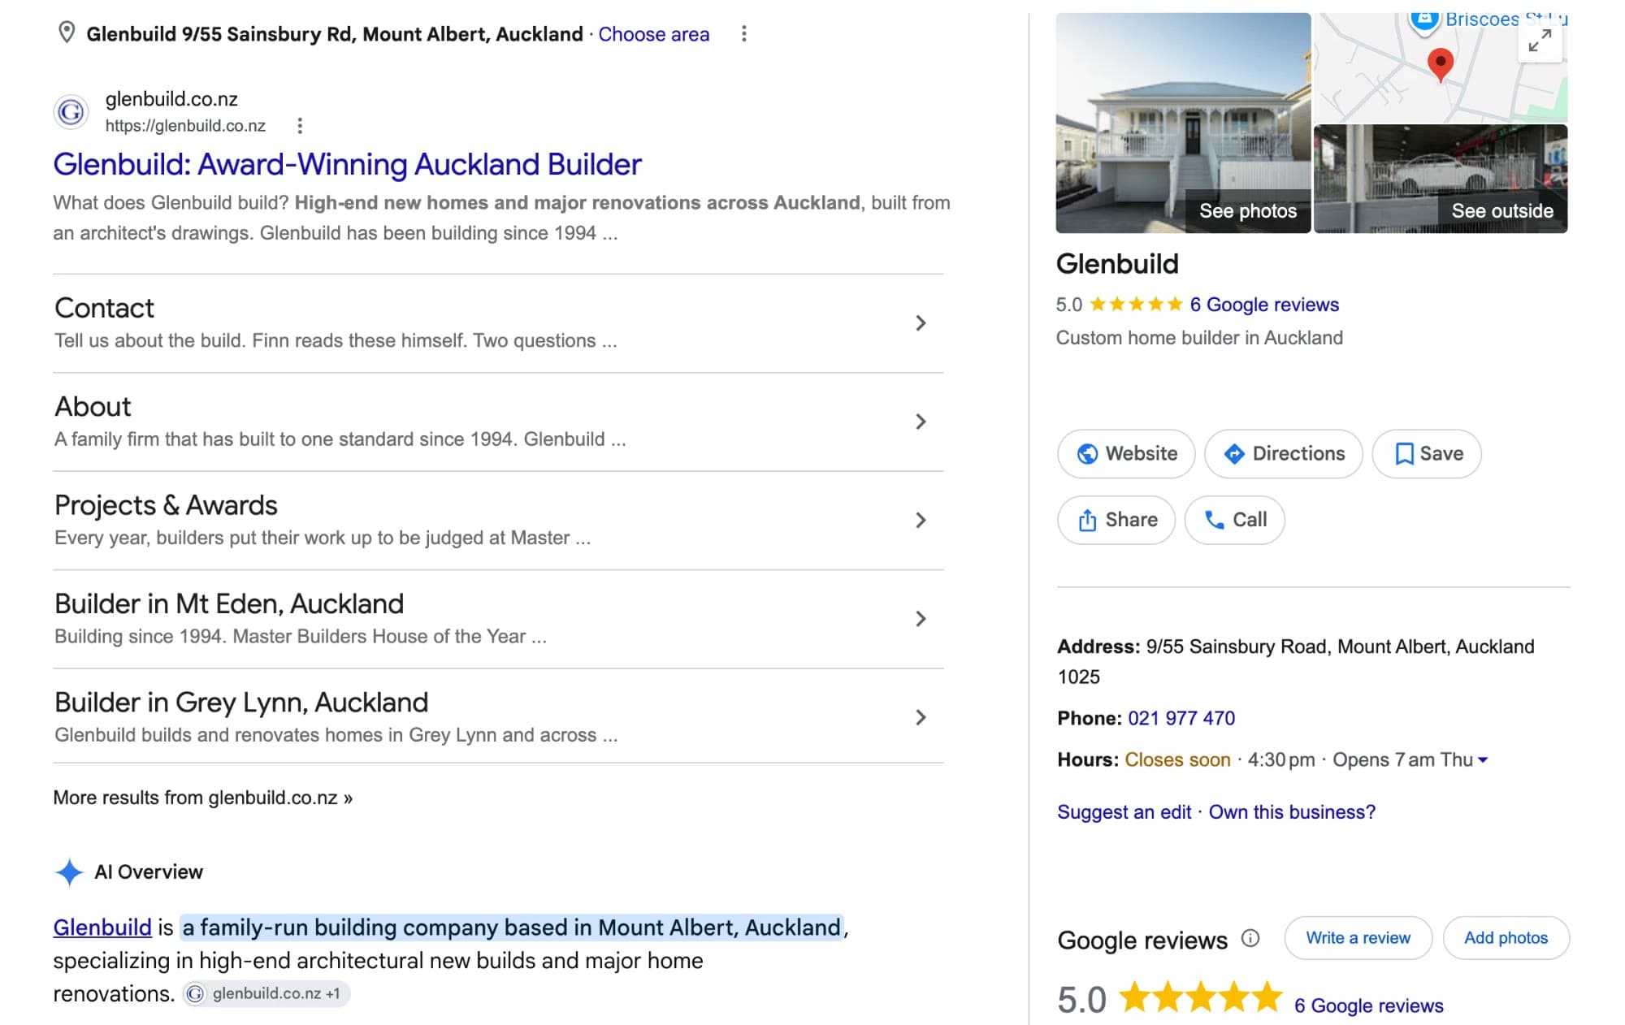Screen dimensions: 1625x1025
Task: Click Suggest an edit link
Action: point(1124,812)
